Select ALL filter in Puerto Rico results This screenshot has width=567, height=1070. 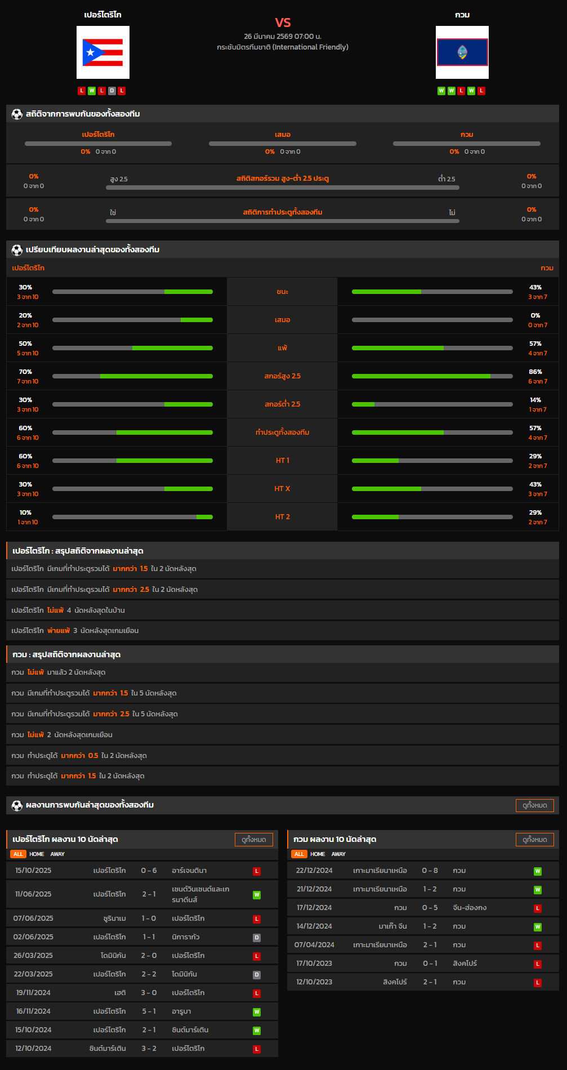click(x=18, y=854)
